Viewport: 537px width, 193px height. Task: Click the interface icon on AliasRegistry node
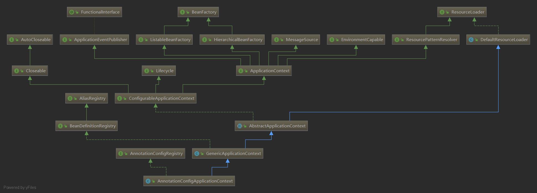[x=70, y=98]
